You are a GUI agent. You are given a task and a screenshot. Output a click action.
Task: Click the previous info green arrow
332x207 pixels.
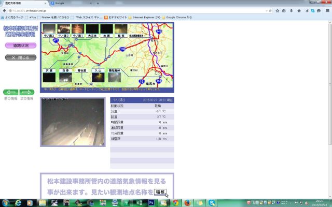[x=10, y=92]
